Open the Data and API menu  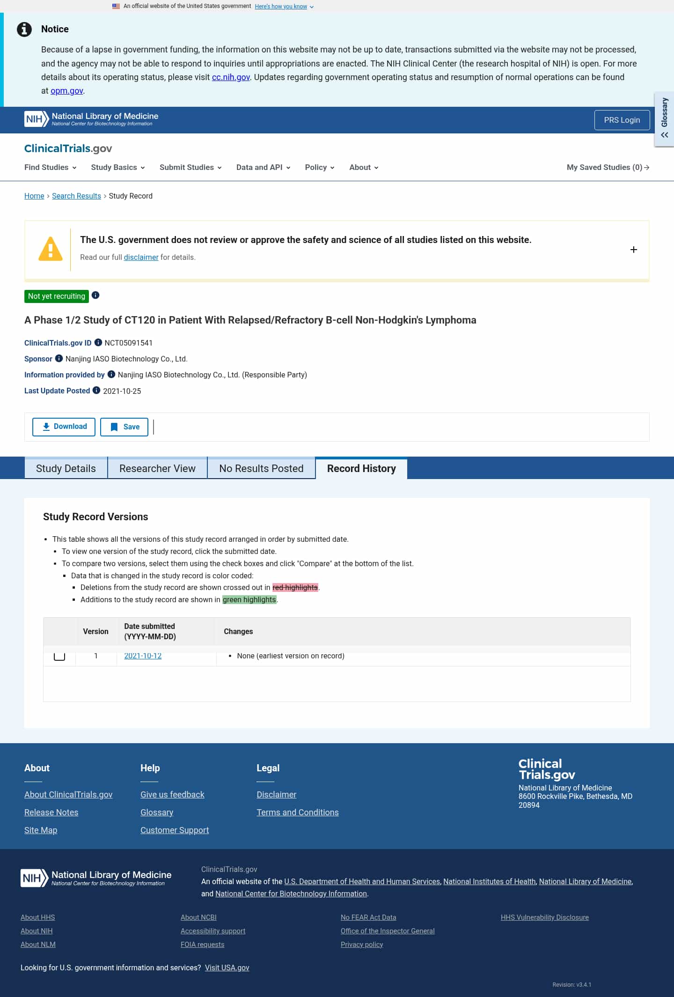click(264, 167)
